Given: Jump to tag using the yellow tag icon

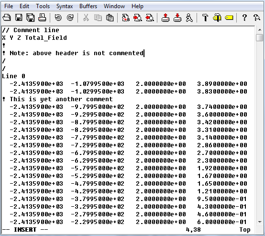Looking at the screenshot, I should [x=229, y=18].
